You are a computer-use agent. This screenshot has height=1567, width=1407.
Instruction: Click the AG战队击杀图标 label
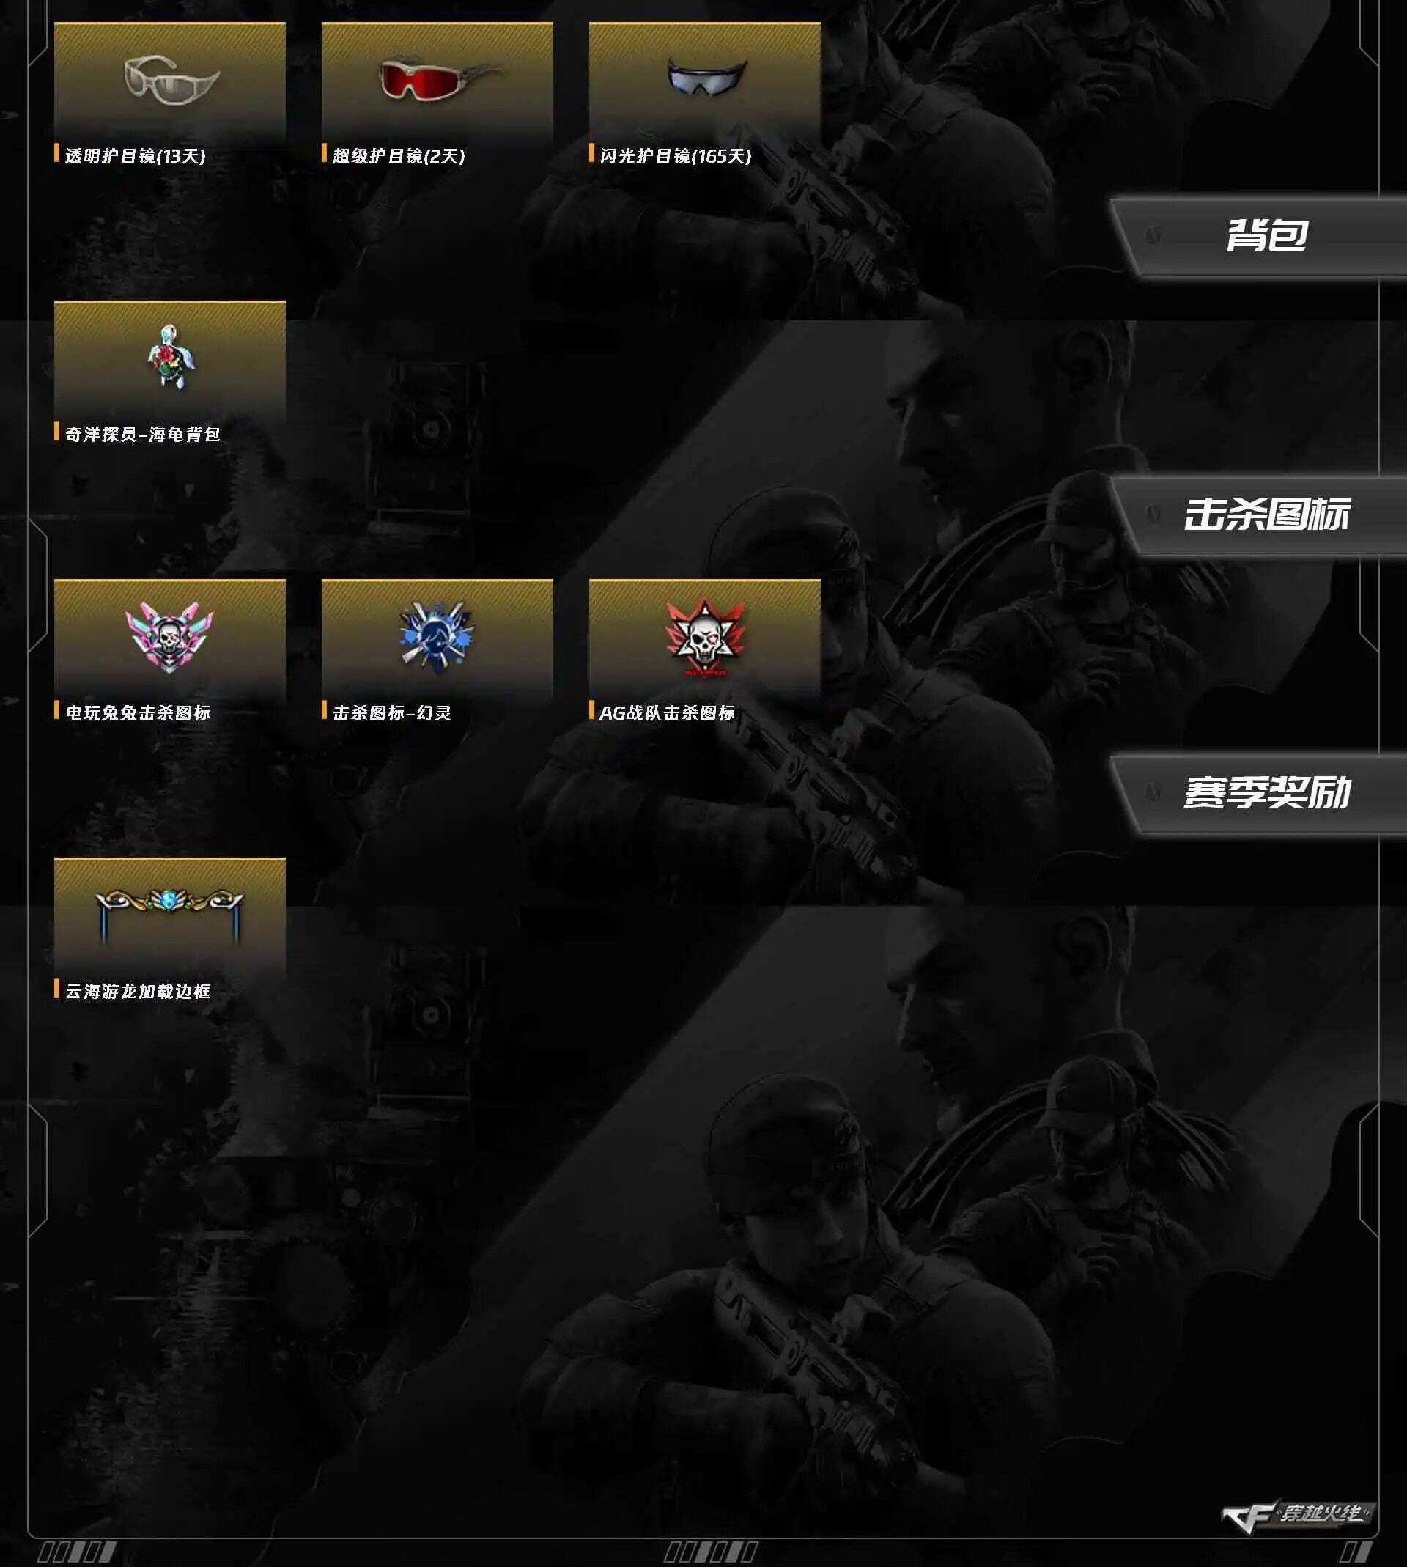click(x=667, y=712)
